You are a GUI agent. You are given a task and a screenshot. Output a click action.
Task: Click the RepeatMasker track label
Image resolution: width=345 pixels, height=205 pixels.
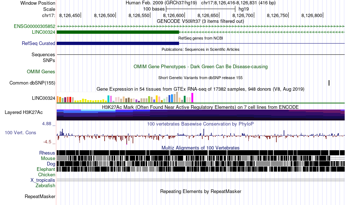40,196
